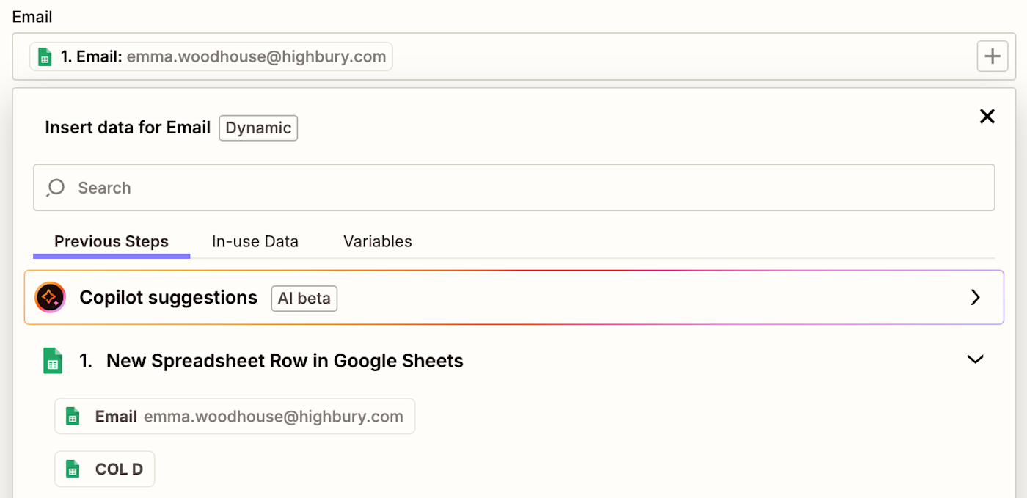Click the mapped Email pill in field

[211, 56]
